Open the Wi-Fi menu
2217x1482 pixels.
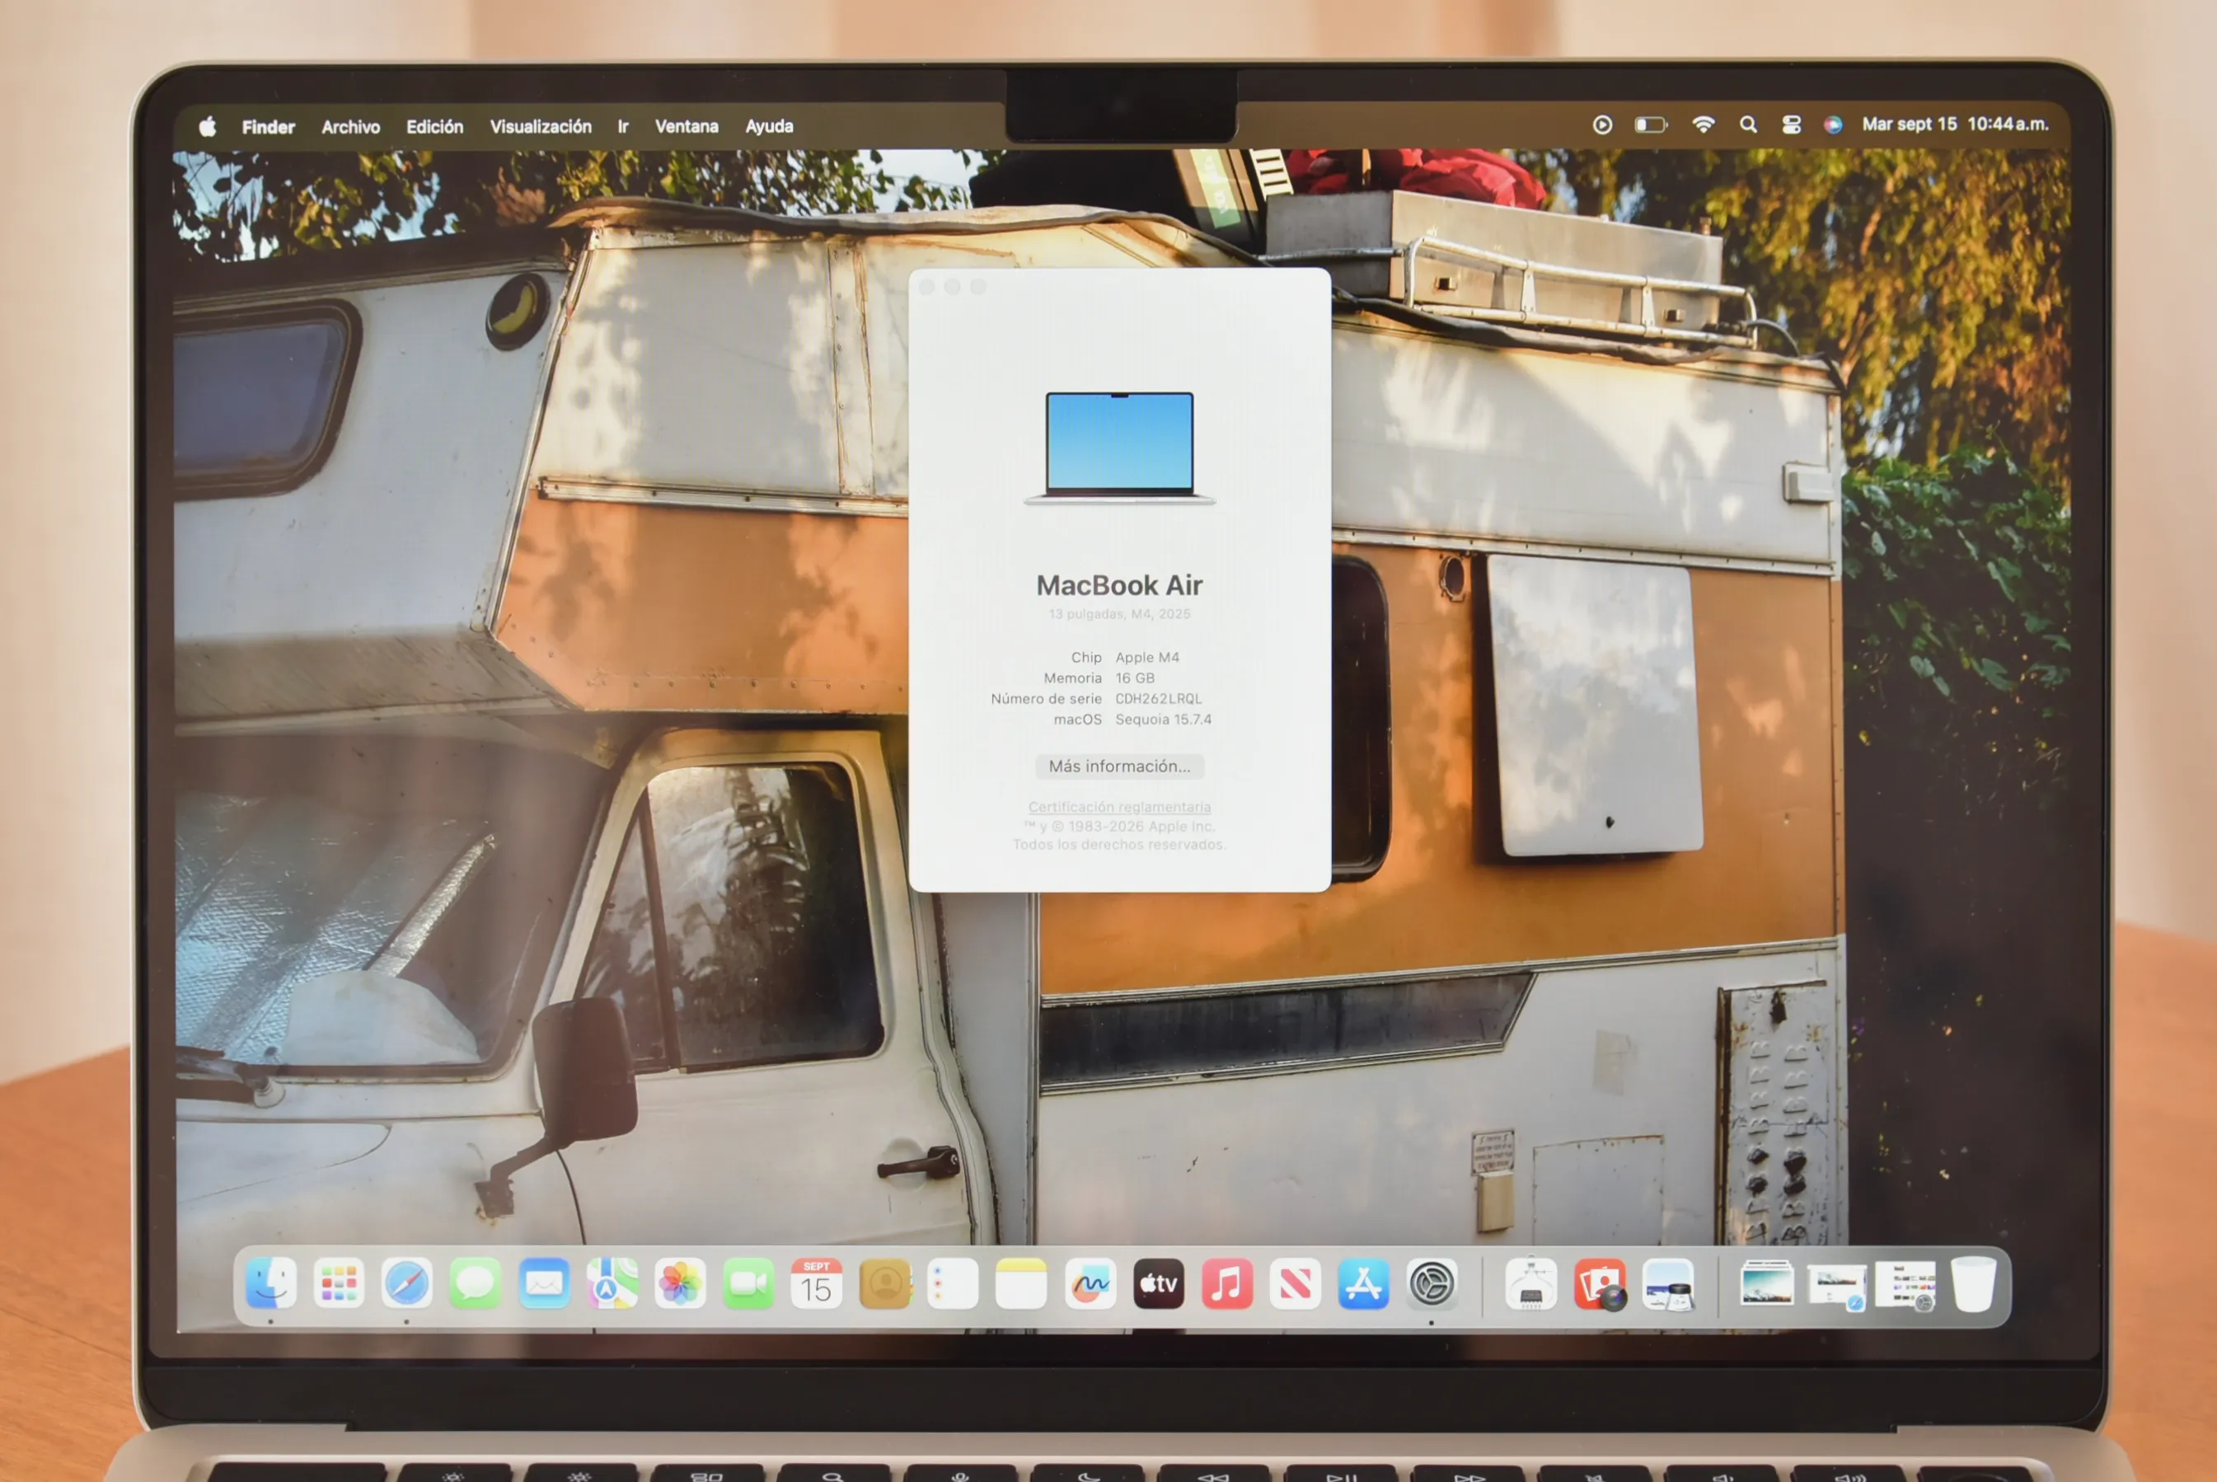click(1703, 124)
